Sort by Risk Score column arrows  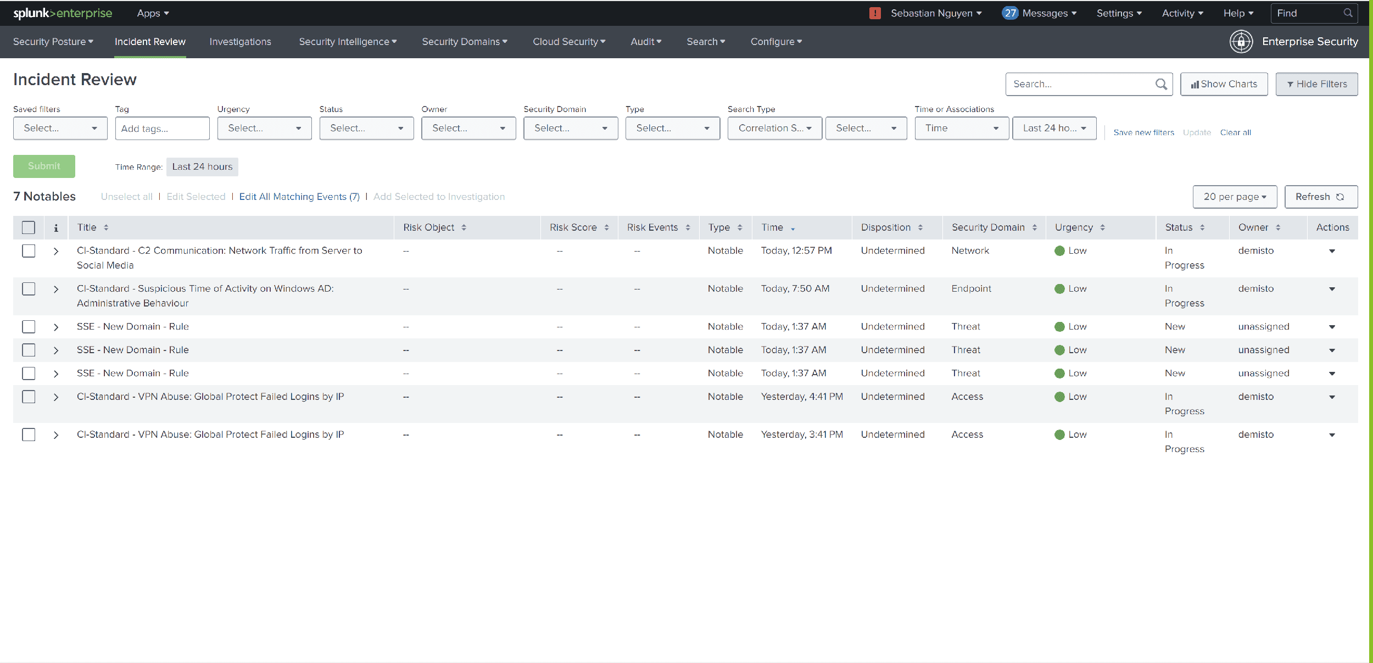pyautogui.click(x=607, y=227)
